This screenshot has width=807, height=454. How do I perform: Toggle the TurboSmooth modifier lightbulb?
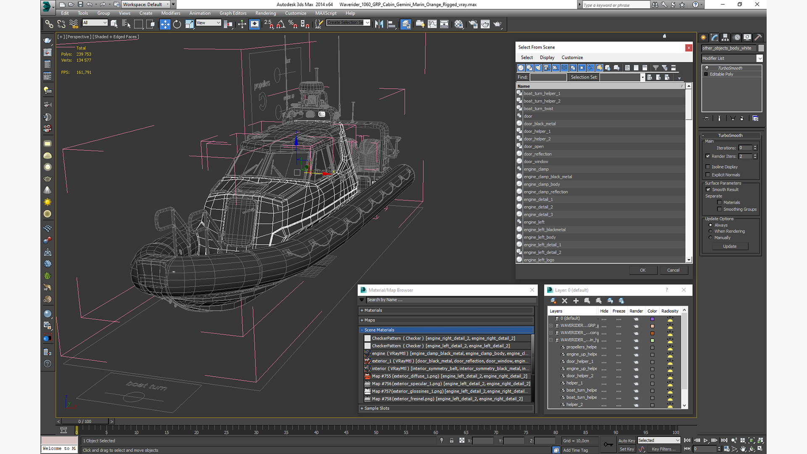click(707, 68)
